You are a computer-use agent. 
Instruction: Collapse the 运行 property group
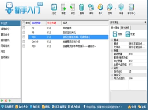point(112,68)
